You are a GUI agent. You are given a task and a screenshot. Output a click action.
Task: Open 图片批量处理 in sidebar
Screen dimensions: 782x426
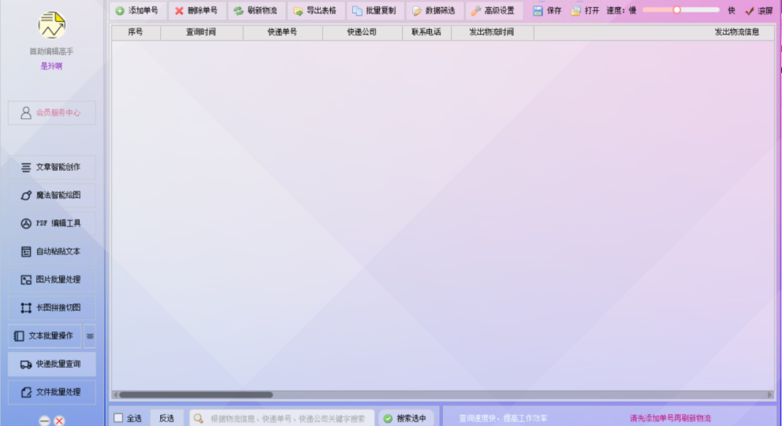coord(52,280)
